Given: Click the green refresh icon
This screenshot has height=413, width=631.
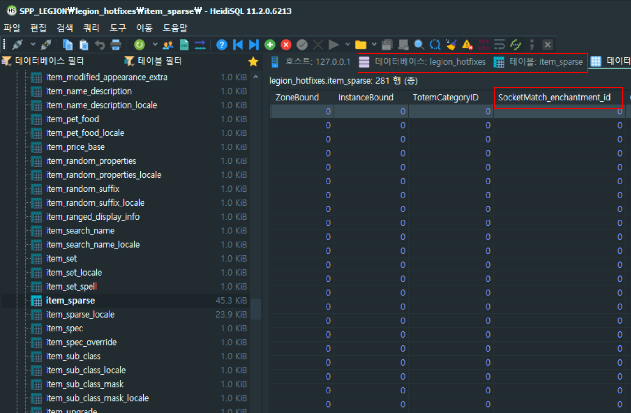Looking at the screenshot, I should pyautogui.click(x=140, y=45).
